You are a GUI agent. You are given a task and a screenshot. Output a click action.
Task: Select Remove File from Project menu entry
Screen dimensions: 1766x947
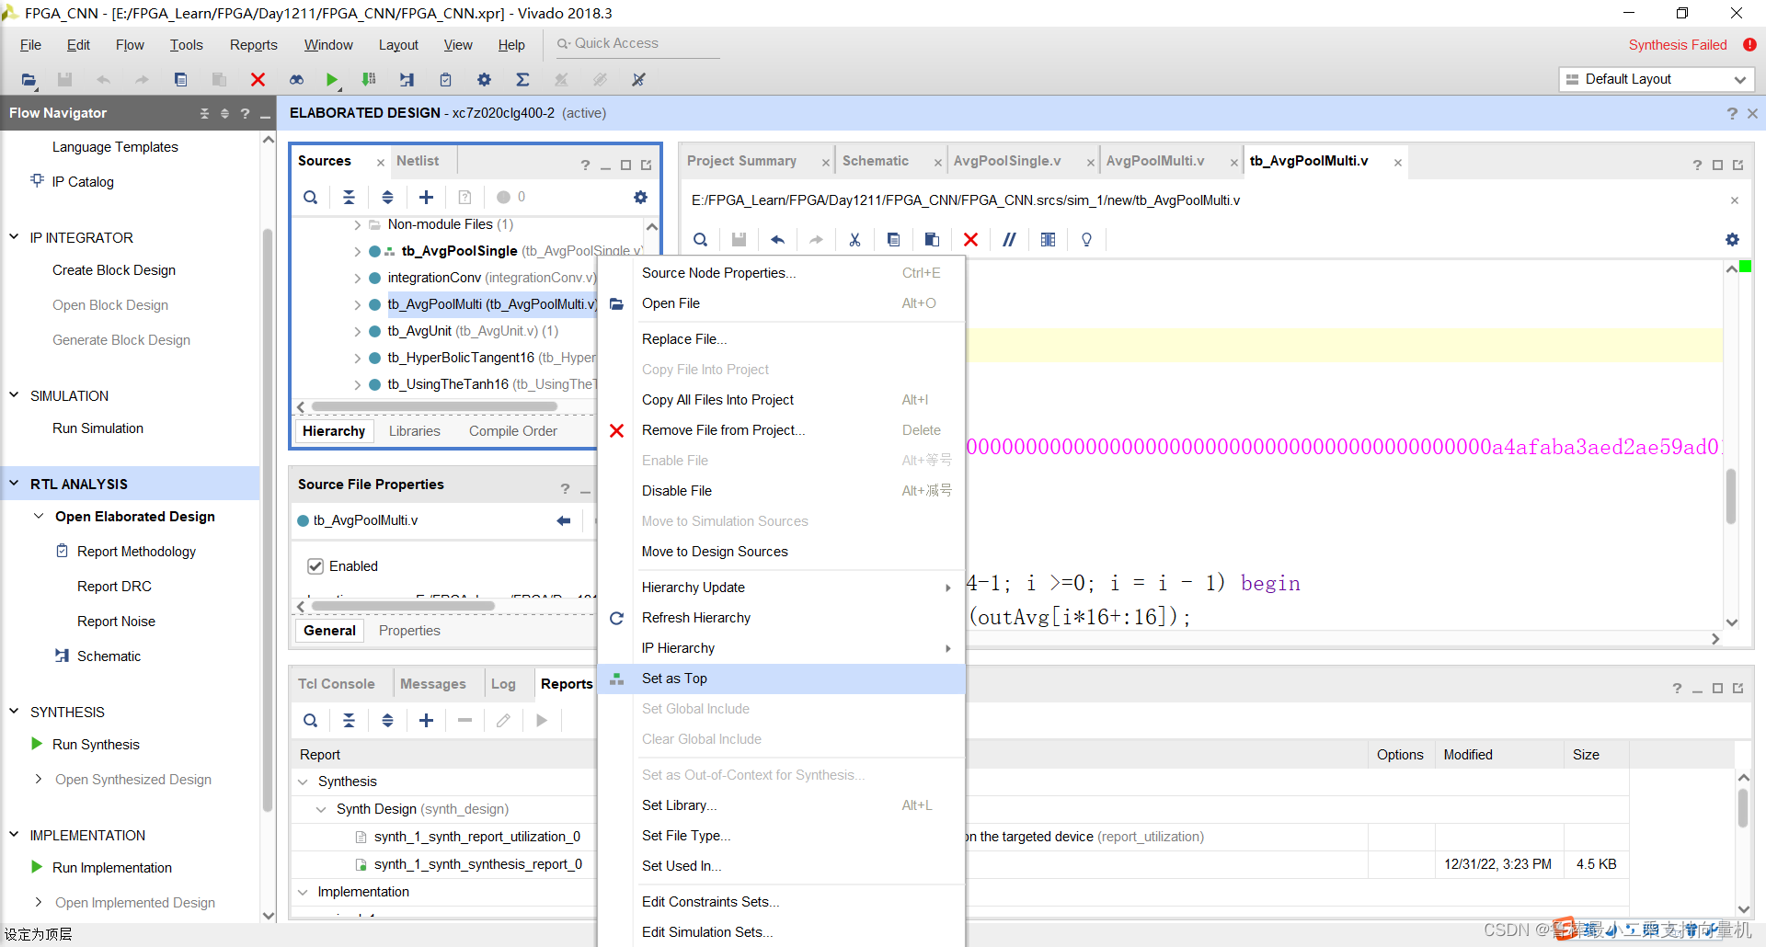(781, 430)
